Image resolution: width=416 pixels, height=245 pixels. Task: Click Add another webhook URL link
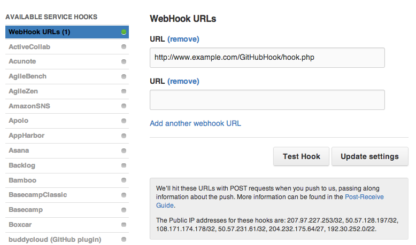(195, 123)
